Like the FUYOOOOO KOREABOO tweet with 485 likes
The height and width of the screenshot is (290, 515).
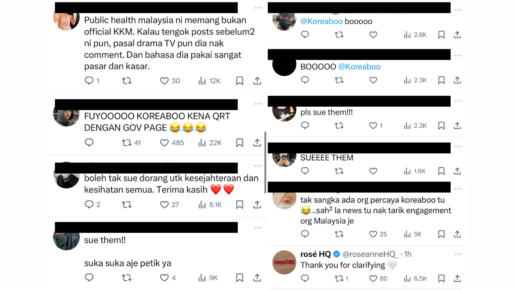(172, 143)
